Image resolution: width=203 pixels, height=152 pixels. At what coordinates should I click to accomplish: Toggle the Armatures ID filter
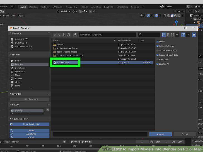(x=30, y=134)
